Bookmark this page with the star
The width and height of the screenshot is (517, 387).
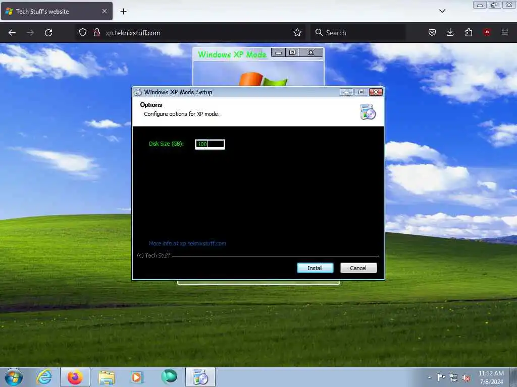(297, 33)
